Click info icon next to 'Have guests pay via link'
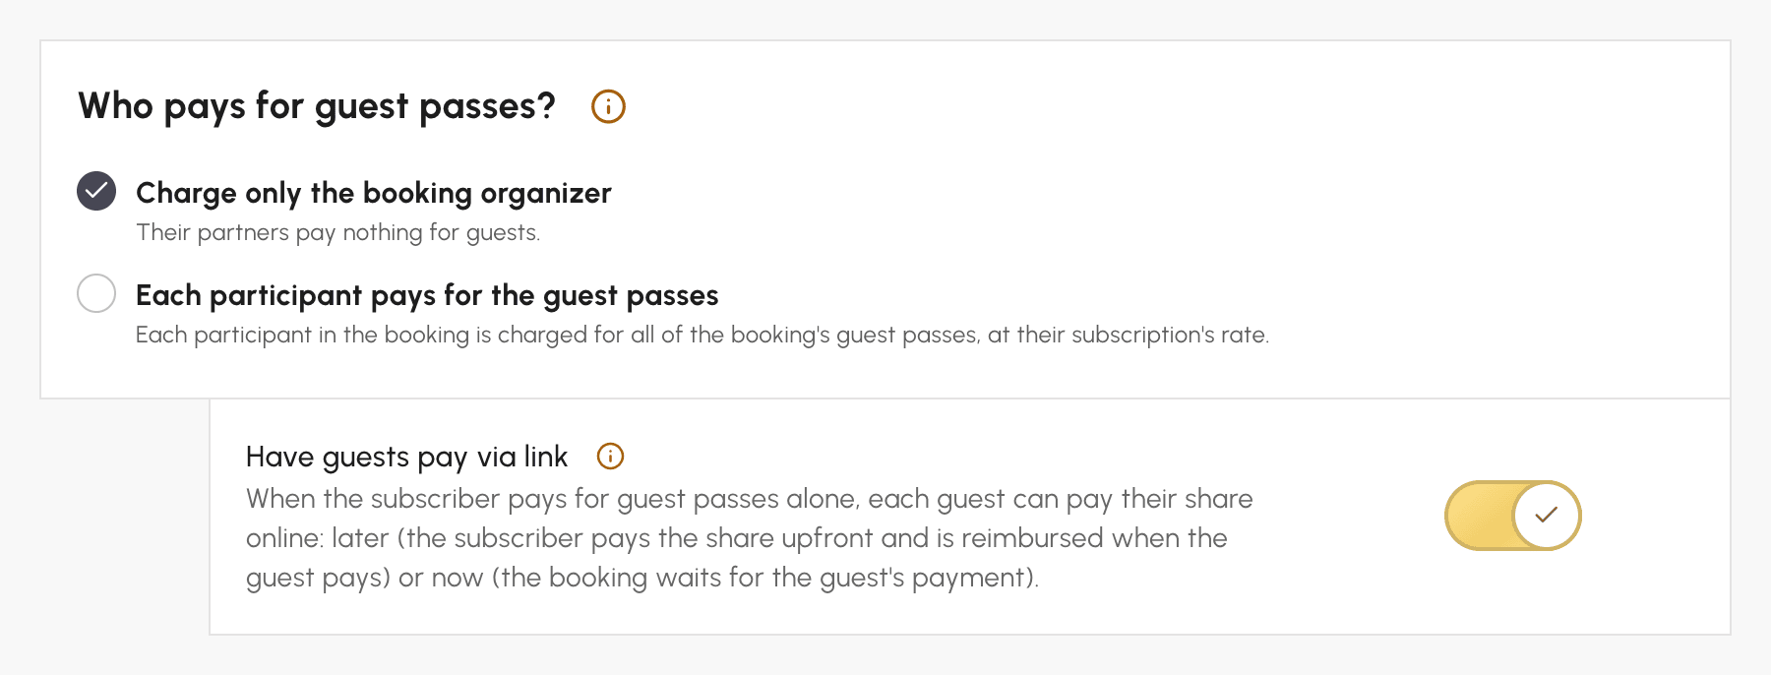Image resolution: width=1771 pixels, height=675 pixels. [x=611, y=457]
